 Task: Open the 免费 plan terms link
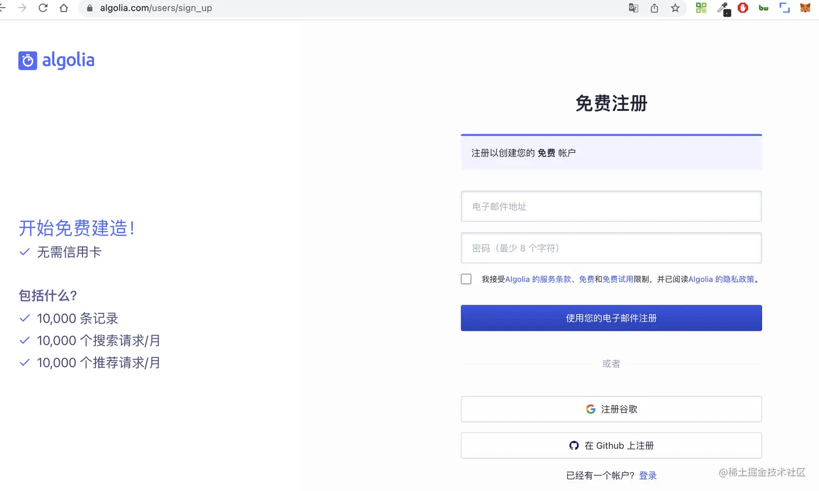point(587,279)
